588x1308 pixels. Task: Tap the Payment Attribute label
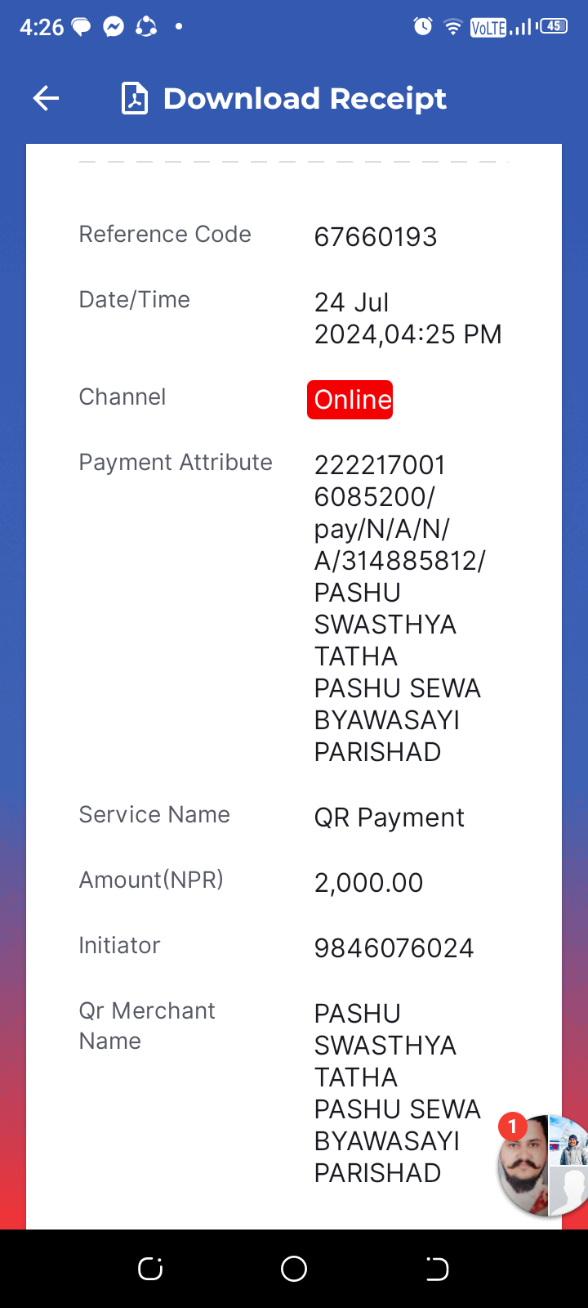tap(176, 463)
